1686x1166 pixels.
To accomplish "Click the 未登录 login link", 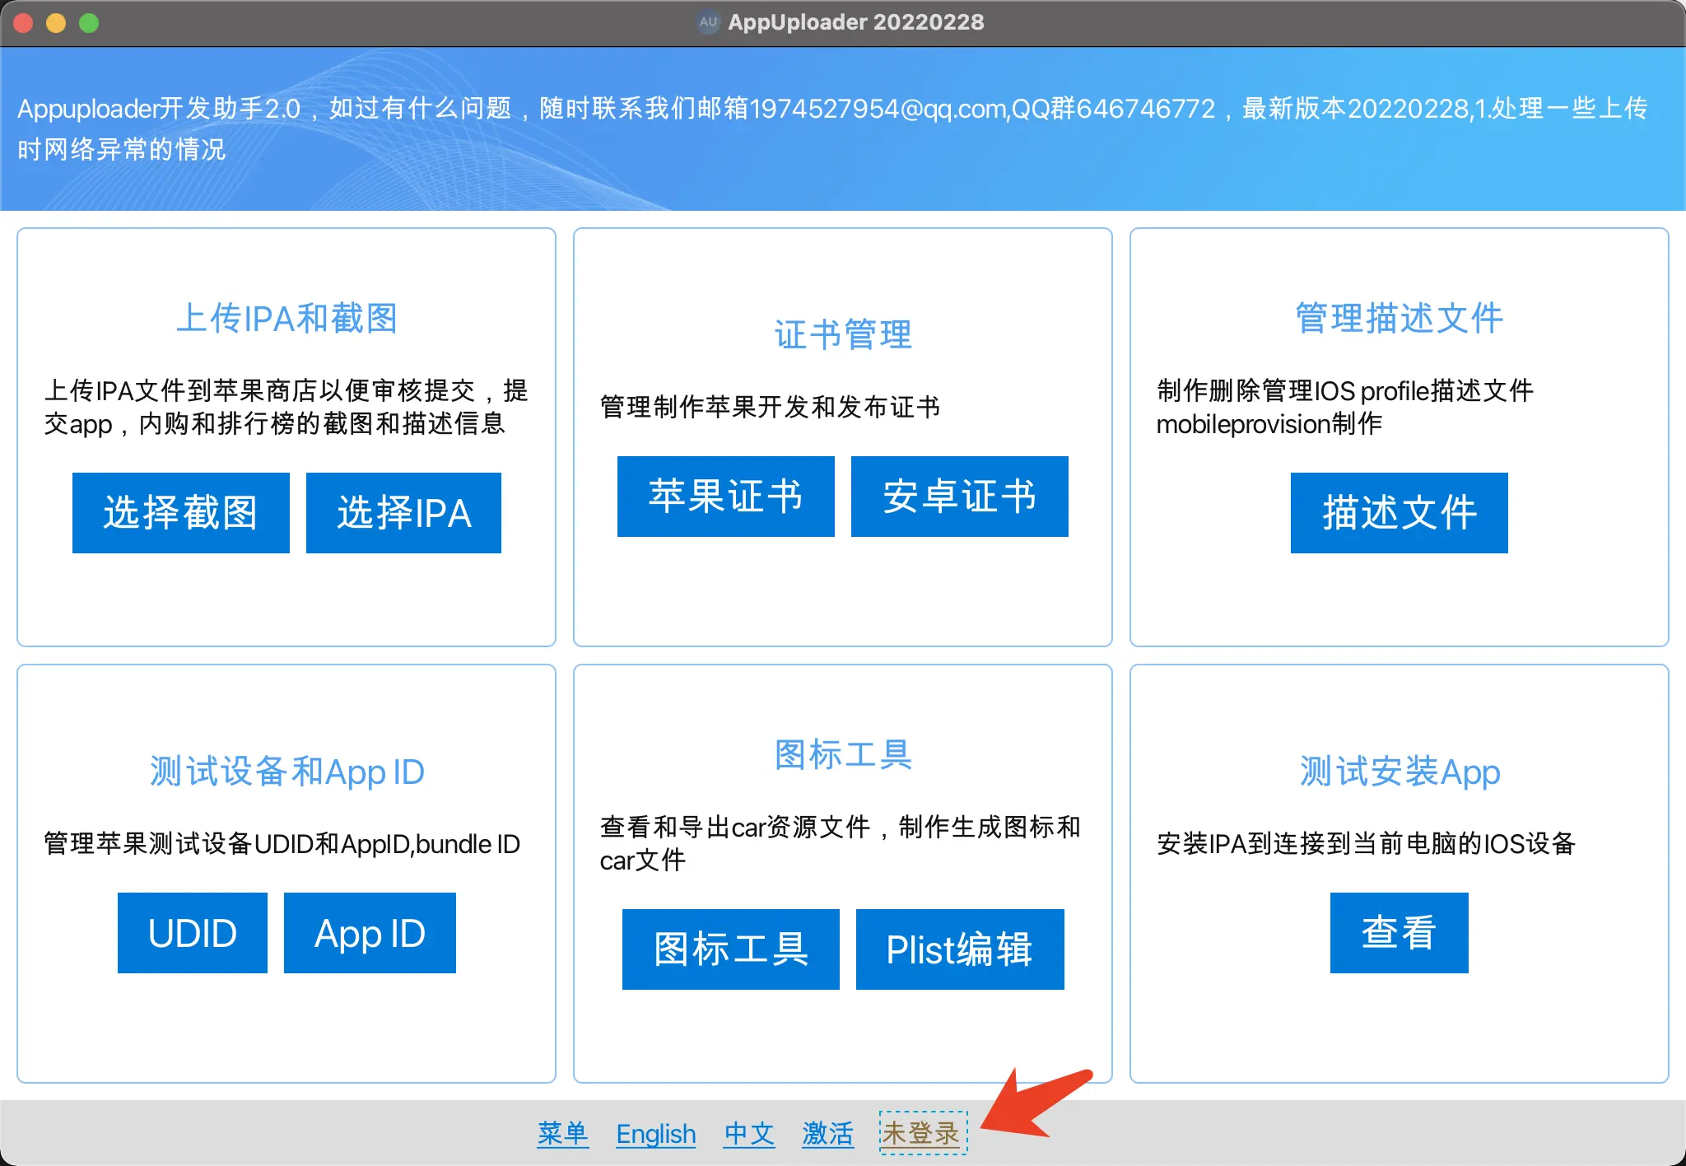I will [x=922, y=1133].
